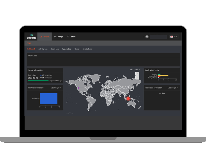This screenshot has height=143, width=206.
Task: Click the 19 Total User legend
Action: 46,75
